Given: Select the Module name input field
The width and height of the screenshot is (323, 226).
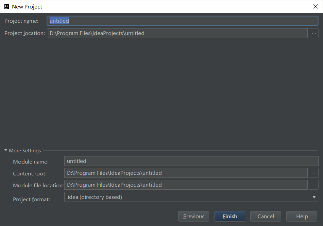Looking at the screenshot, I should [x=191, y=161].
